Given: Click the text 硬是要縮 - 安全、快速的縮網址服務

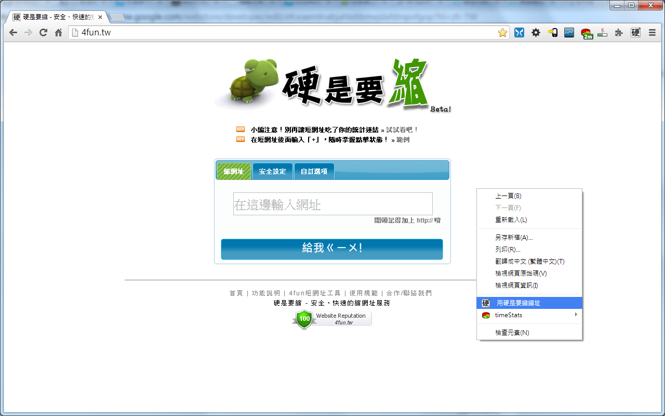Looking at the screenshot, I should (x=332, y=303).
